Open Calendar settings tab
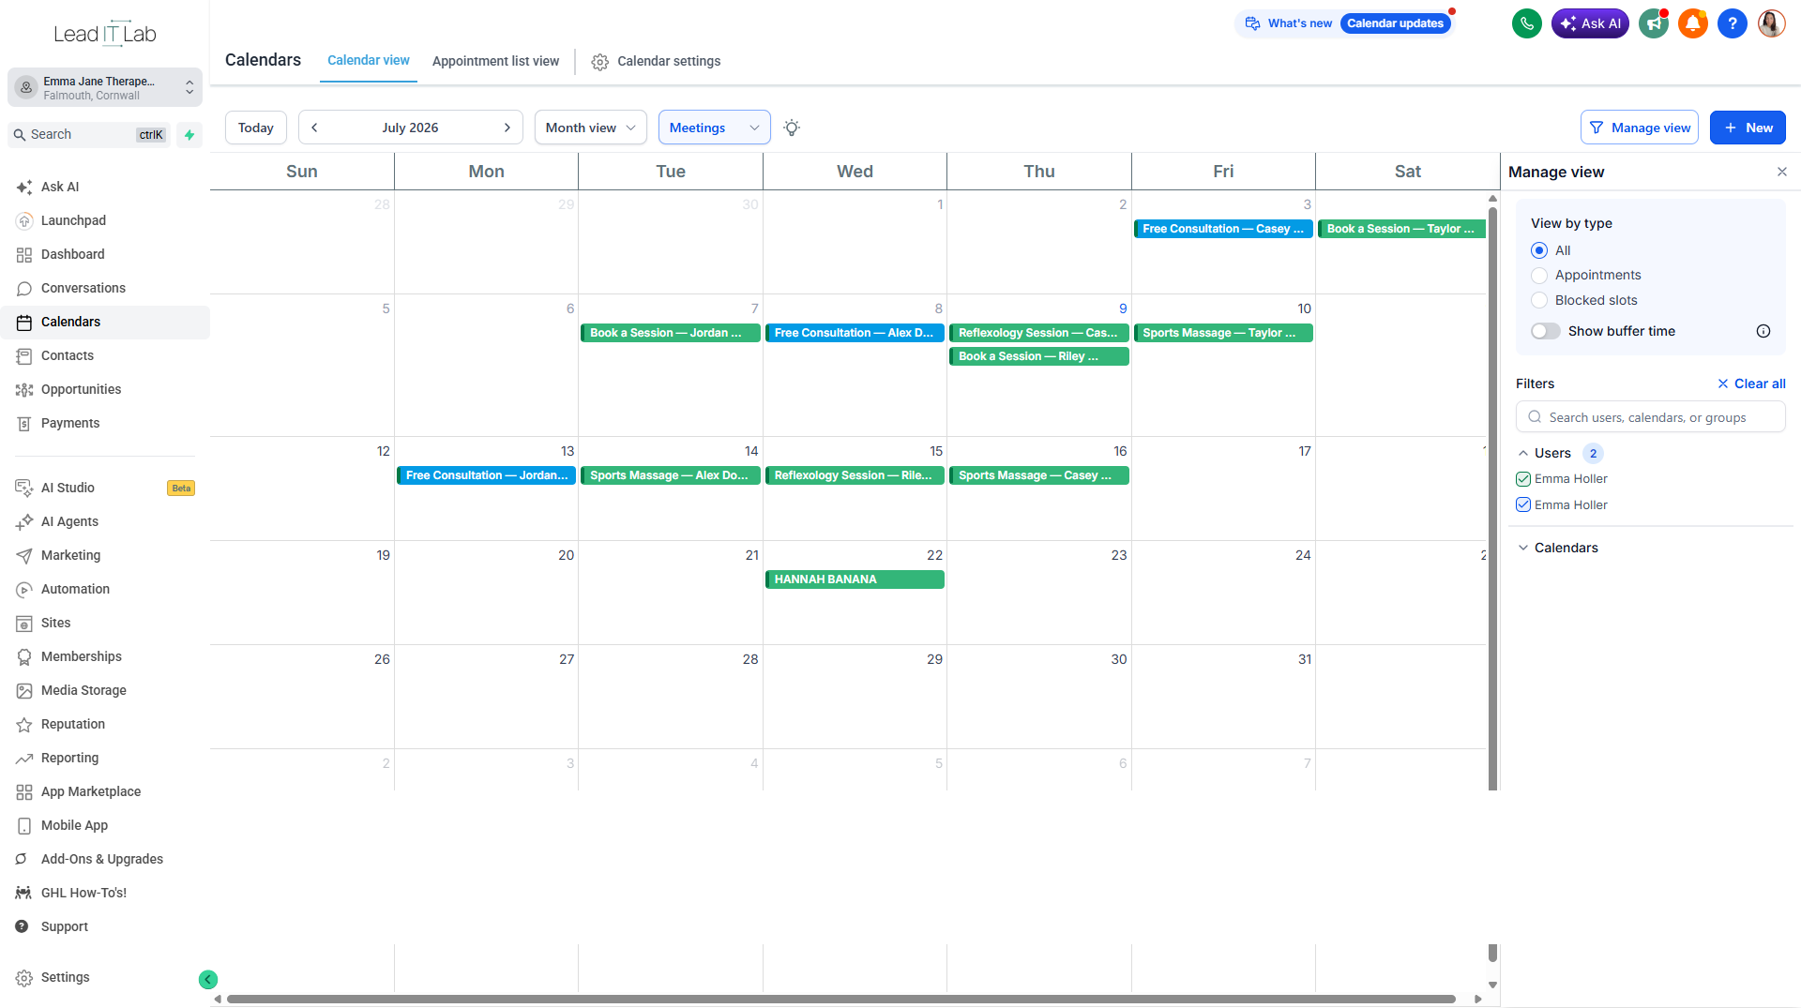Viewport: 1801px width, 1008px height. click(656, 61)
